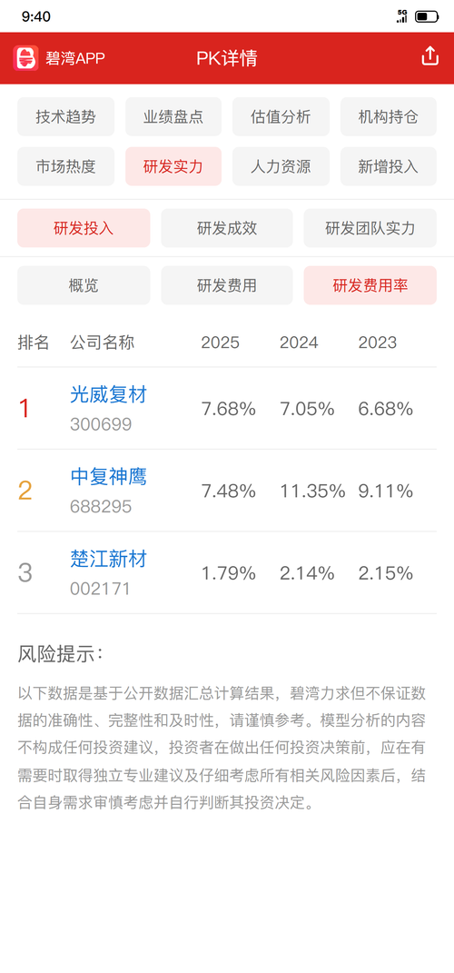This screenshot has height=973, width=454.
Task: Select 研发团队实力 sub-tab
Action: click(370, 228)
